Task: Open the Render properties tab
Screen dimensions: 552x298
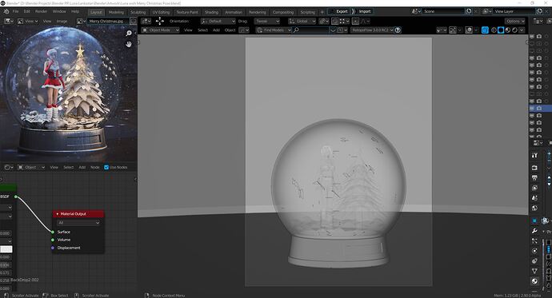Action: click(x=534, y=168)
